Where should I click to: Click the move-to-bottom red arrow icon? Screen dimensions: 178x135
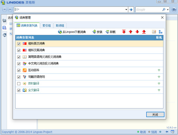pyautogui.click(x=144, y=32)
